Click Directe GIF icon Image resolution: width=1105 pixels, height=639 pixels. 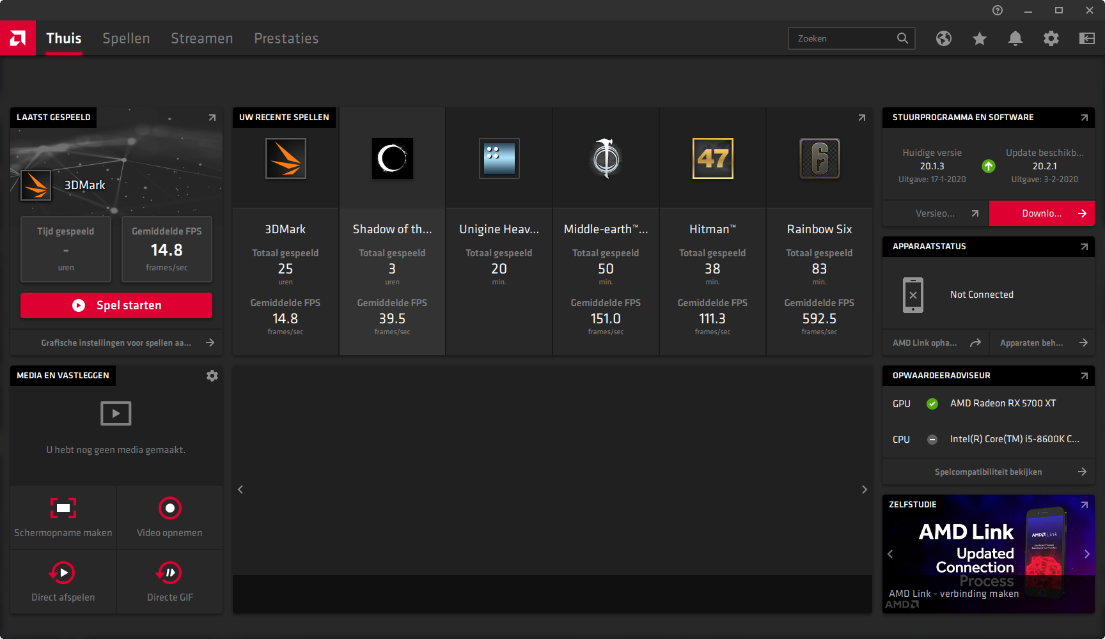pyautogui.click(x=169, y=573)
